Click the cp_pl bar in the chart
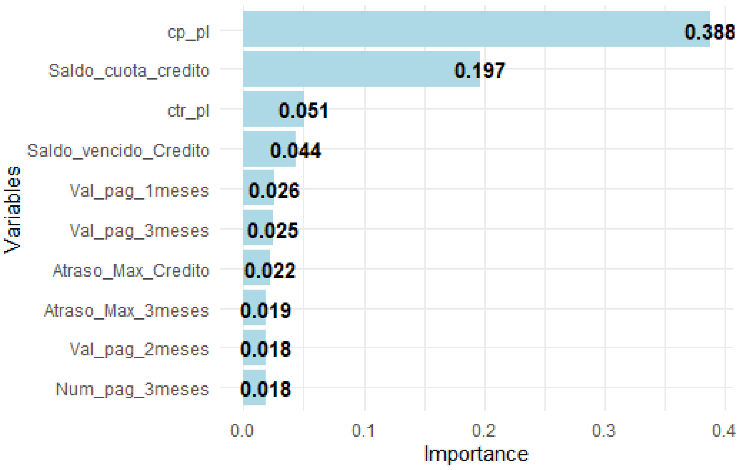The height and width of the screenshot is (470, 740). (461, 29)
